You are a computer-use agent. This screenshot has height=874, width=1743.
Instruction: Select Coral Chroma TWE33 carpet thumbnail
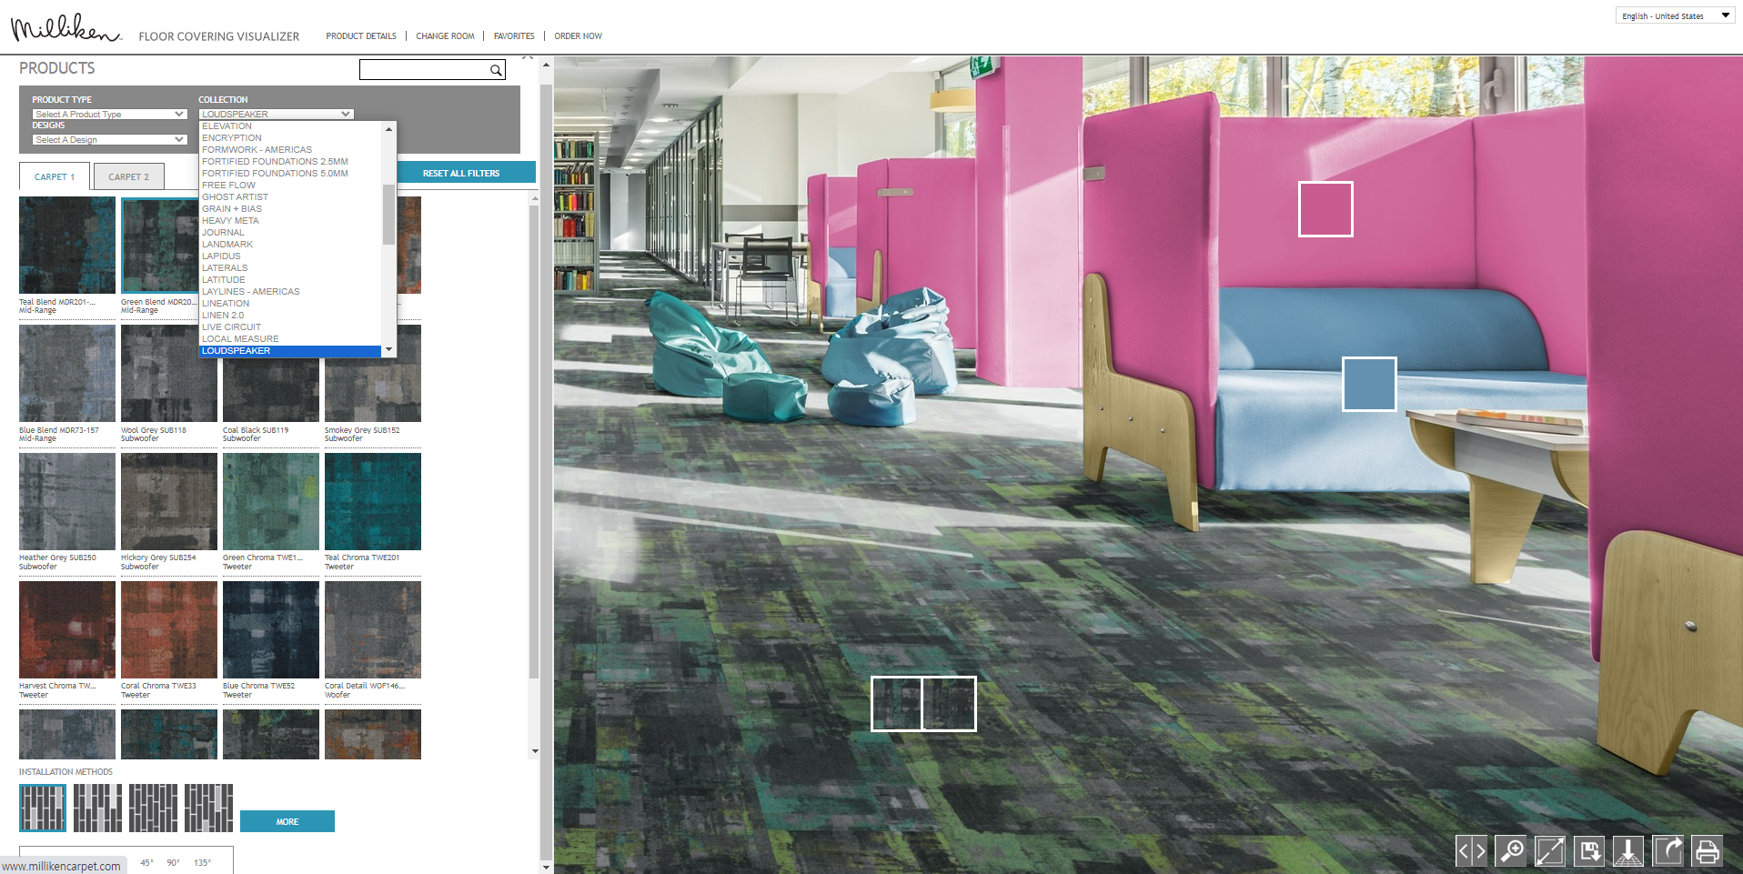coord(169,629)
